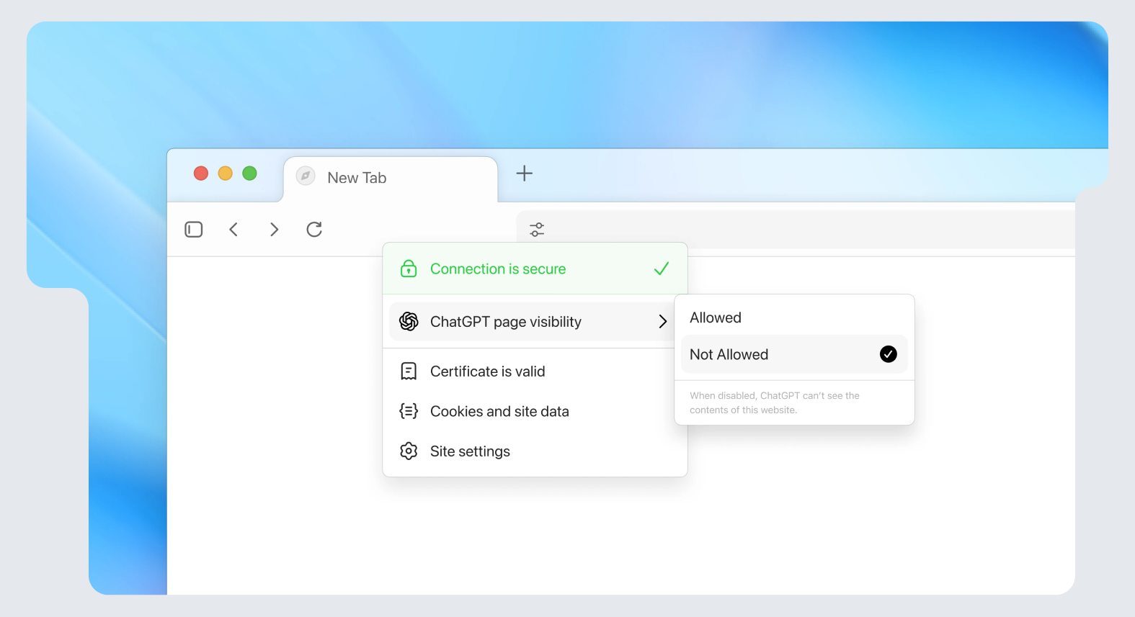Click Certificate is valid
Image resolution: width=1135 pixels, height=617 pixels.
tap(487, 371)
